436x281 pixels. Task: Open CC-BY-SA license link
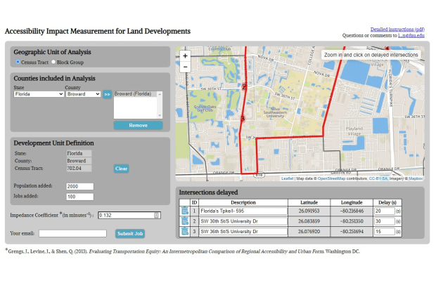(x=378, y=178)
